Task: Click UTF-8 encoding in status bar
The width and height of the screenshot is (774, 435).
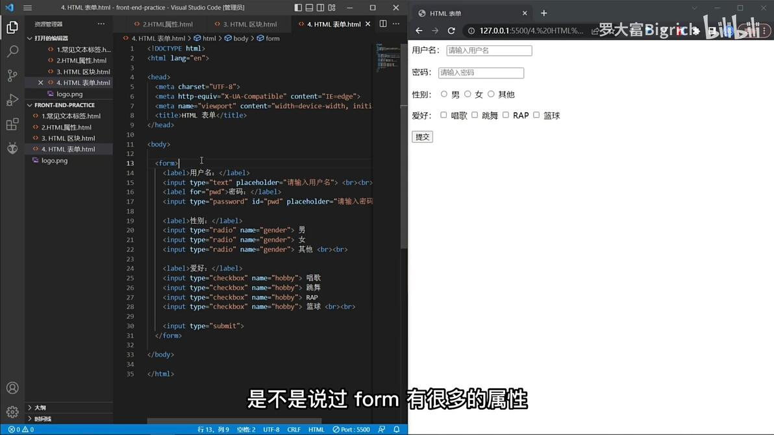Action: (271, 430)
